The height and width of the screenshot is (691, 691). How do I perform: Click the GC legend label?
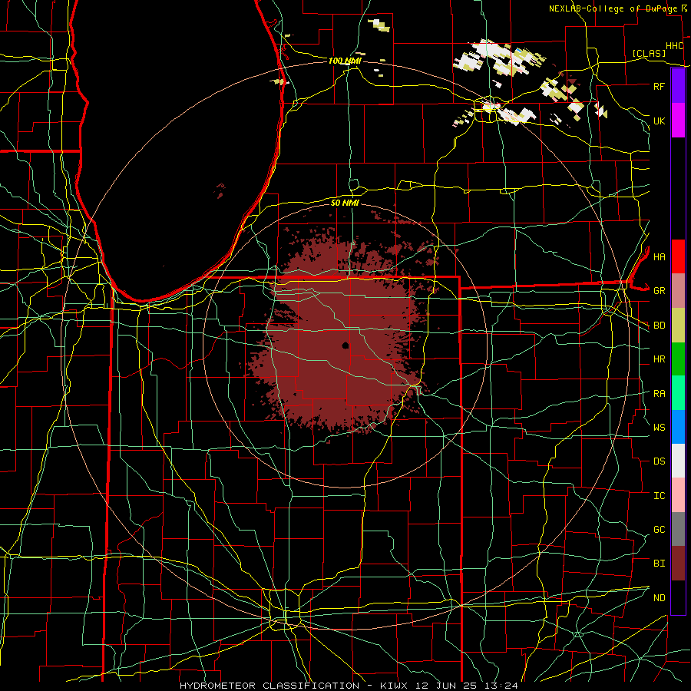point(659,530)
